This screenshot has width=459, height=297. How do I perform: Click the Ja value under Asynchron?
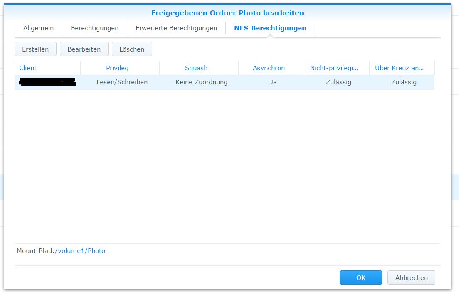click(x=273, y=82)
